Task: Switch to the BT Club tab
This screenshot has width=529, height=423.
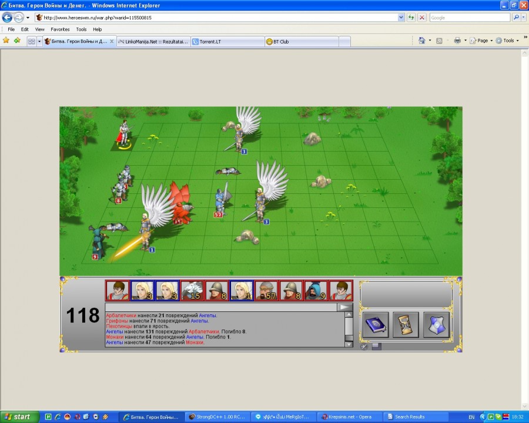Action: click(302, 42)
